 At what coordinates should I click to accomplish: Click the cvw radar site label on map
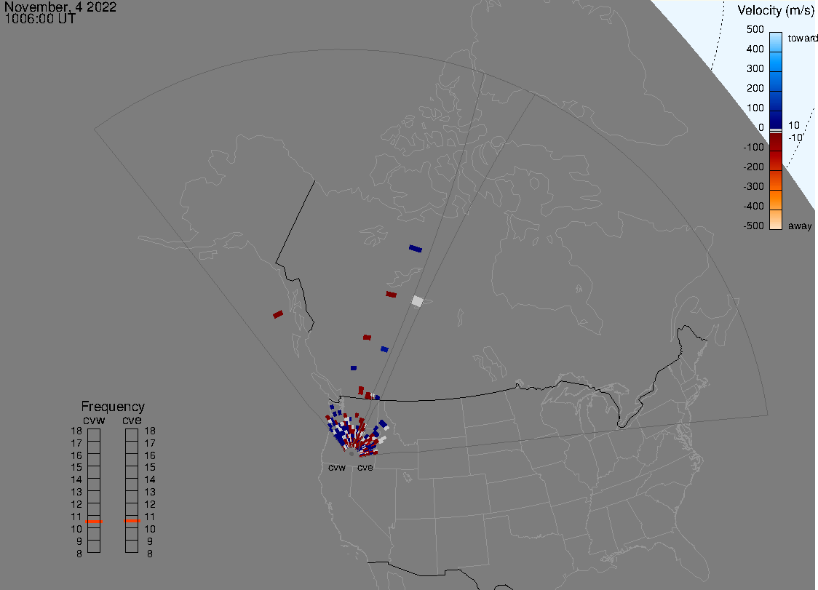[x=337, y=467]
